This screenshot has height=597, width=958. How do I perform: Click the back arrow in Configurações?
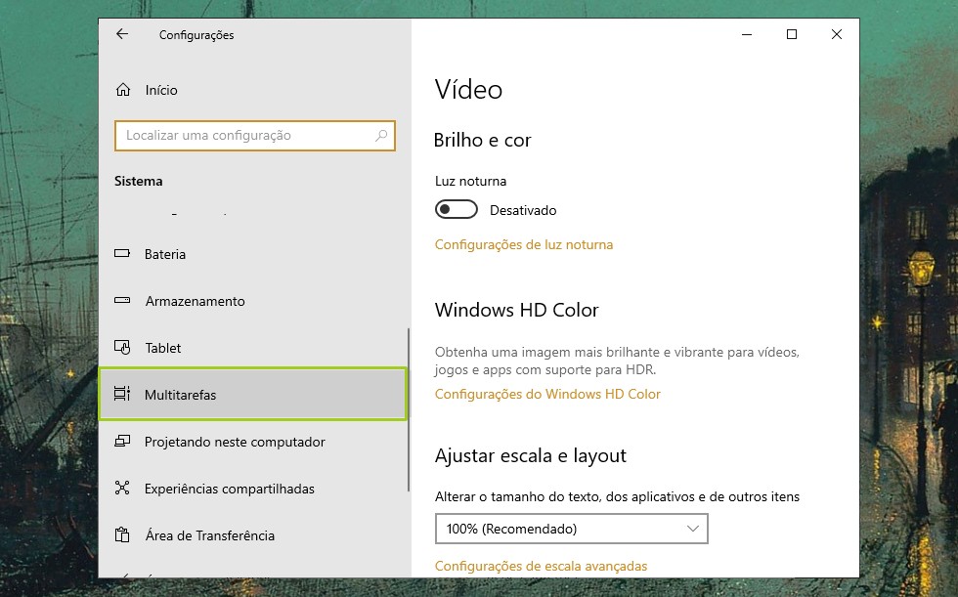pos(122,34)
